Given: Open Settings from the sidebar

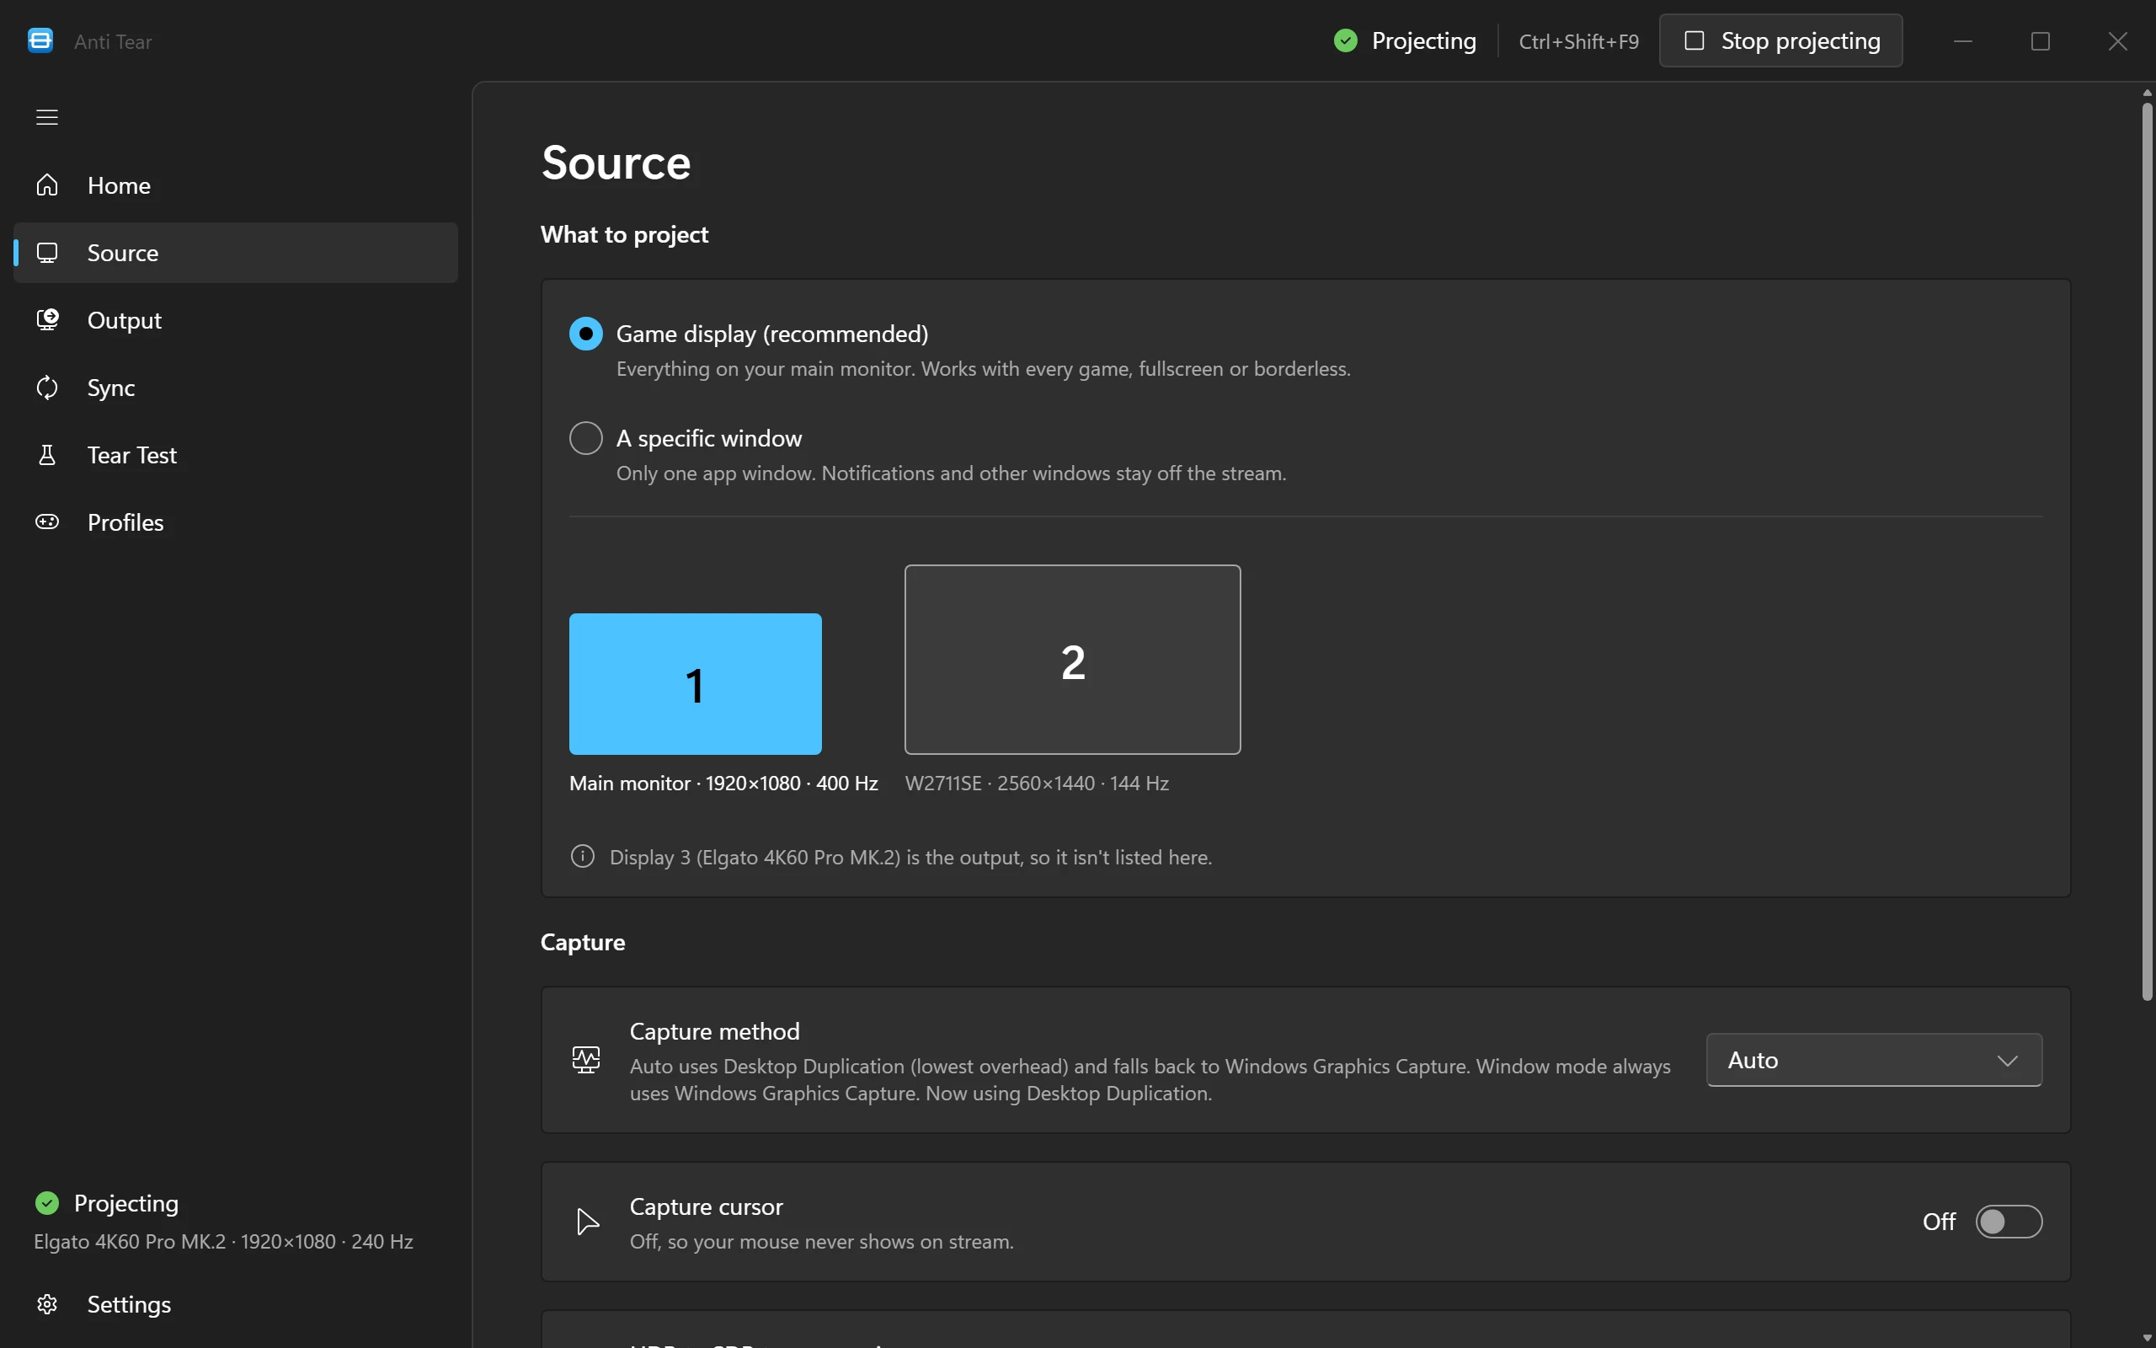Looking at the screenshot, I should 235,1304.
